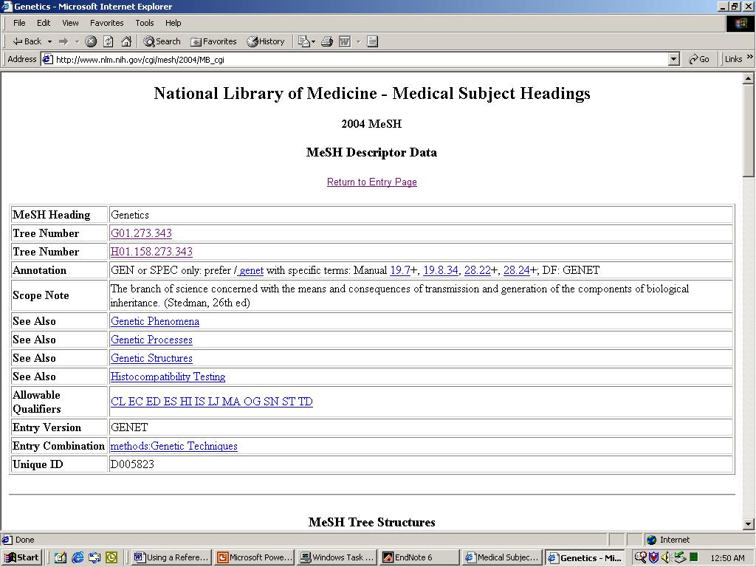This screenshot has height=567, width=756.
Task: Open tree number G01.273.343 link
Action: tap(141, 233)
